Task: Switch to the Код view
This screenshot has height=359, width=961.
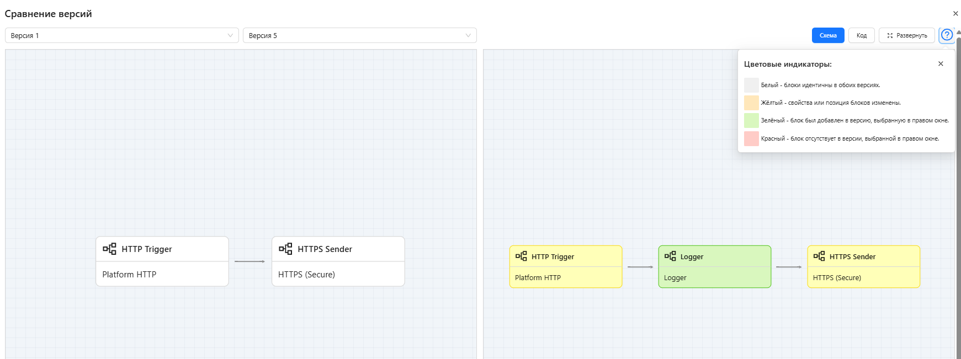Action: [x=861, y=35]
